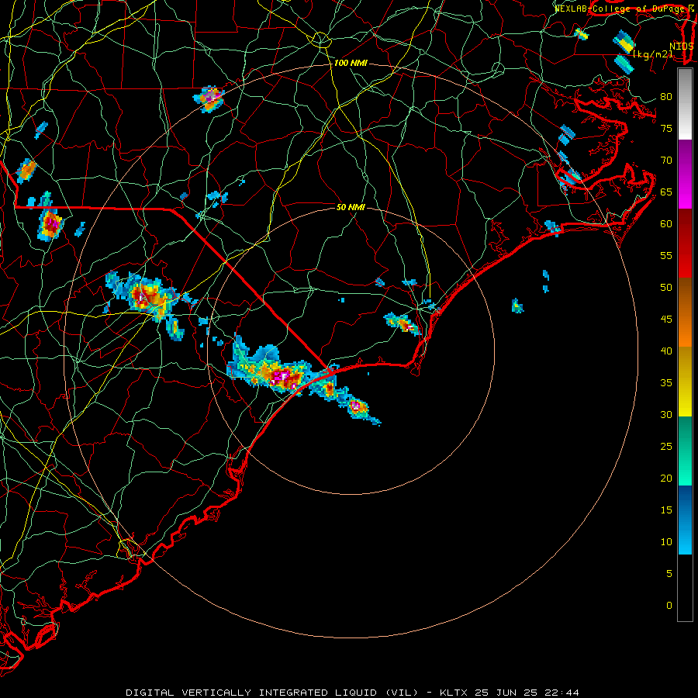698x698 pixels.
Task: Click the 10 value on the color scale
Action: [666, 542]
